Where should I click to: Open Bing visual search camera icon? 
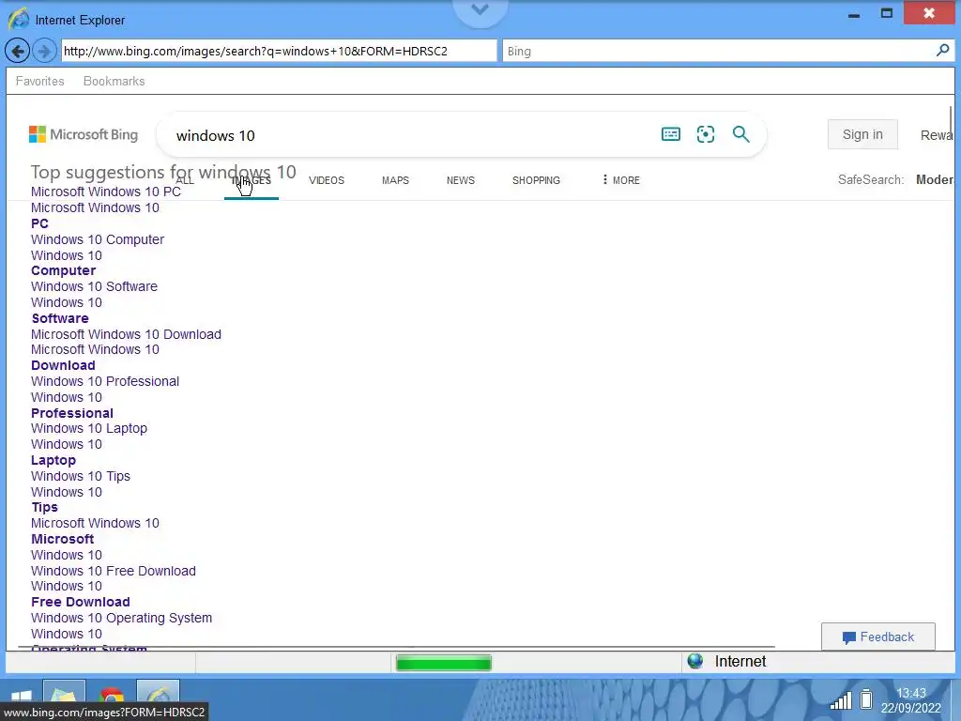(x=706, y=134)
